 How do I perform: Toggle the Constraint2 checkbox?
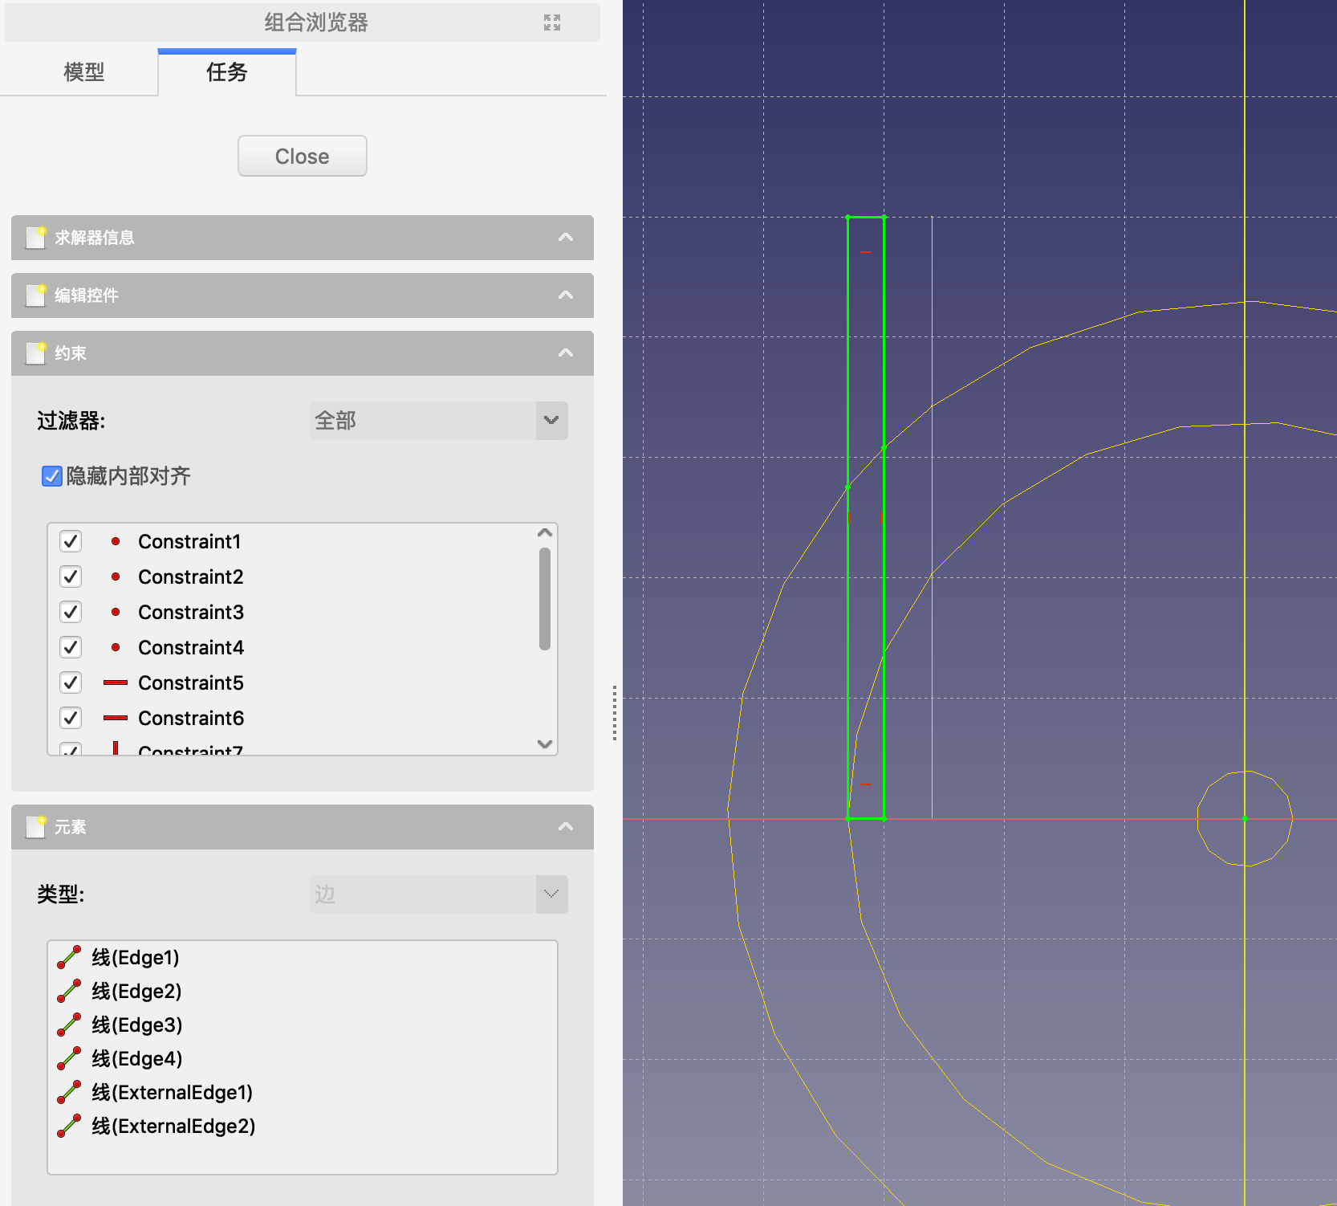pyautogui.click(x=71, y=577)
